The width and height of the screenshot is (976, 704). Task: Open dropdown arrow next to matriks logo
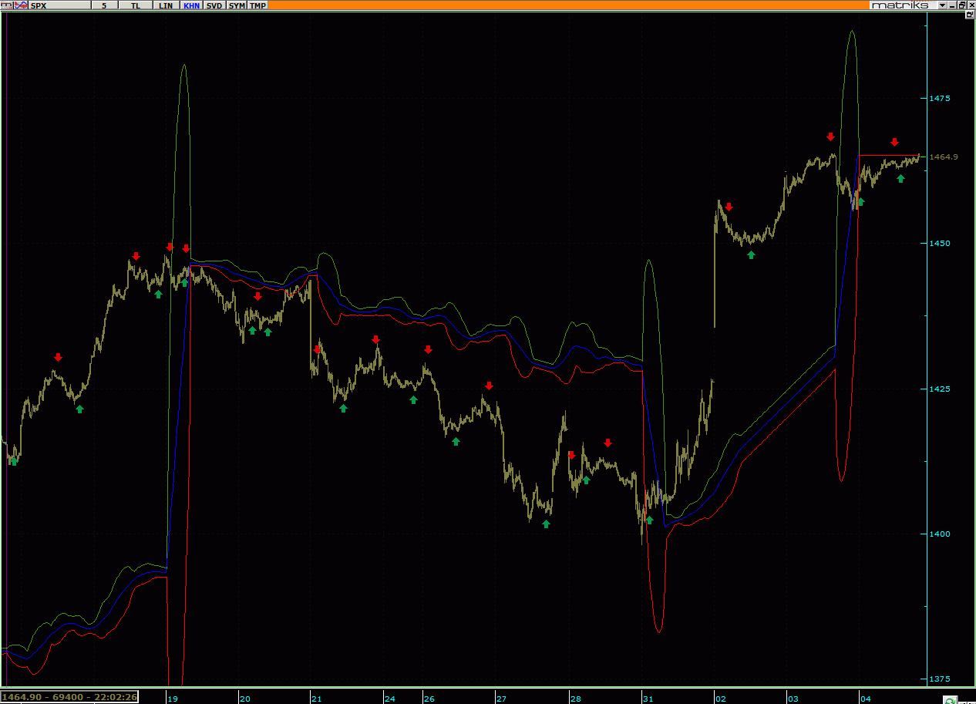coord(942,5)
